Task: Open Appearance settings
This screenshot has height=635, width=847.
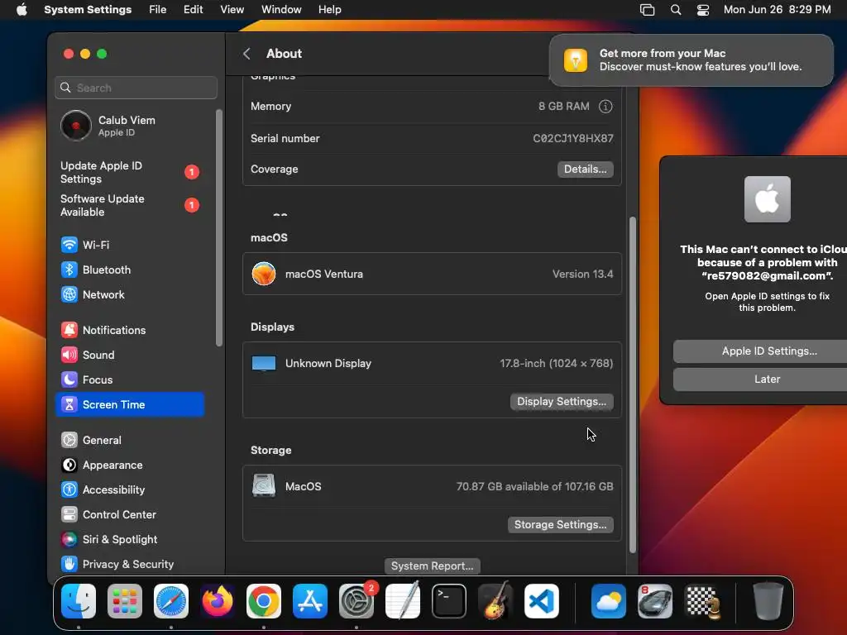Action: (130, 465)
